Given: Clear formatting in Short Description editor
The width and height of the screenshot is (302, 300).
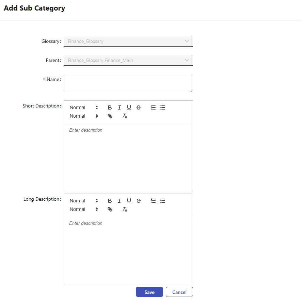Looking at the screenshot, I should [x=125, y=116].
